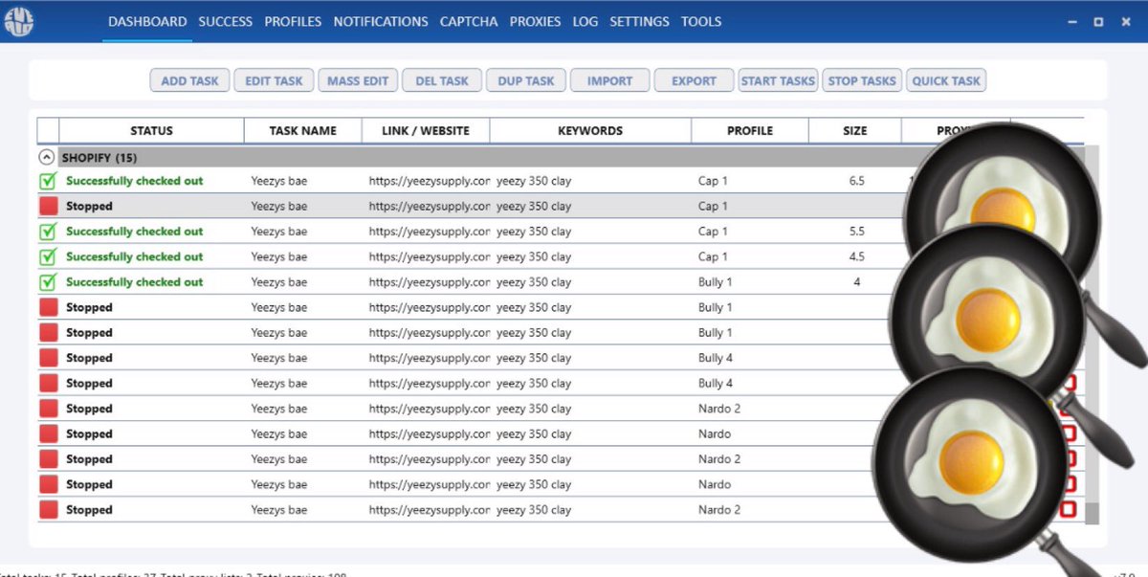
Task: Click green check icon in Bully 1 size 4 row
Action: 48,281
